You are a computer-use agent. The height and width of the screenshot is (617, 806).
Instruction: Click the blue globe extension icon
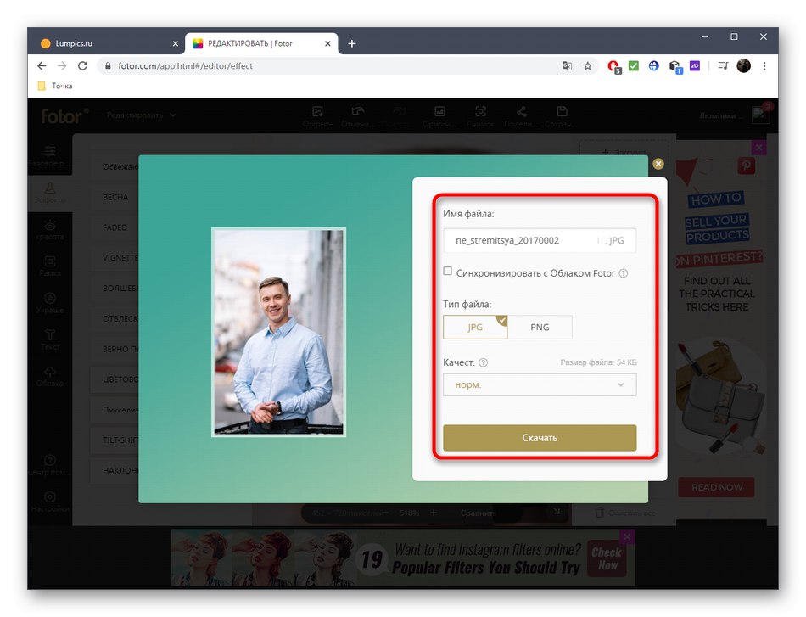click(x=654, y=66)
